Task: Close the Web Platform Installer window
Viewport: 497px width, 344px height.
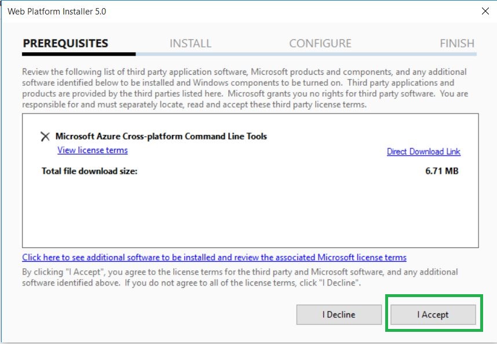Action: [484, 11]
